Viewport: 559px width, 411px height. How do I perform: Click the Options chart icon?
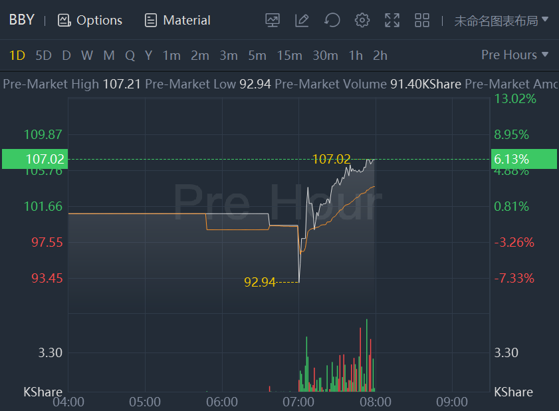pos(64,20)
